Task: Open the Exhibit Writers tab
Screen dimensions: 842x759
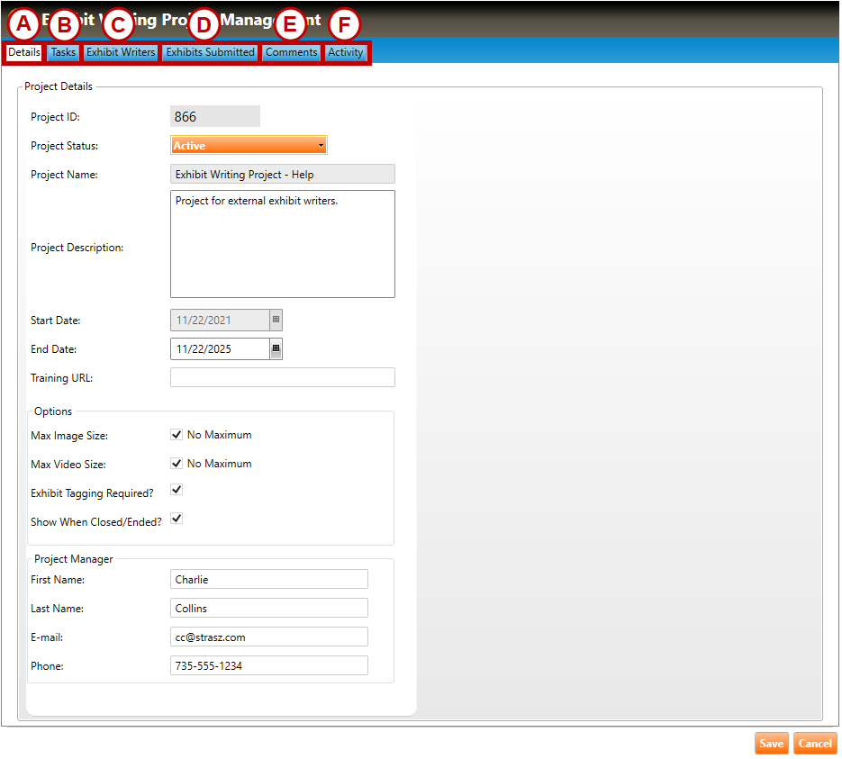Action: (x=121, y=52)
